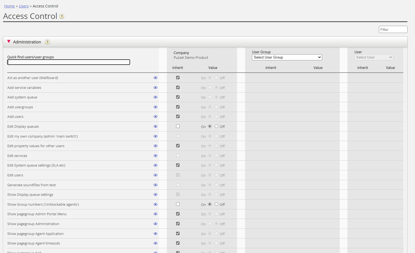The width and height of the screenshot is (415, 253).
Task: Uncheck Inherit for Add usergroups
Action: click(x=178, y=107)
